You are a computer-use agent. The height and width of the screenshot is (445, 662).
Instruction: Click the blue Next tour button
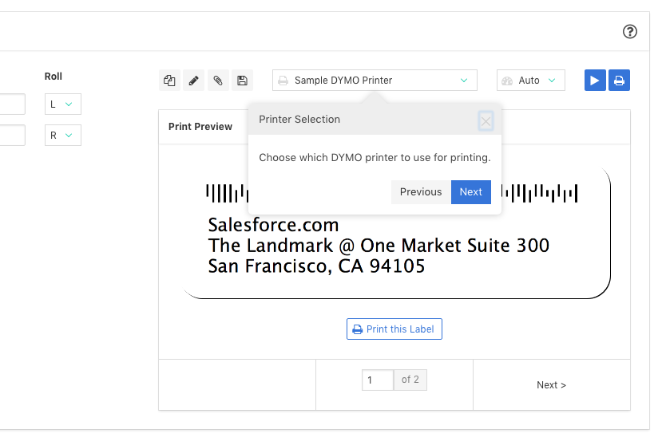(470, 192)
